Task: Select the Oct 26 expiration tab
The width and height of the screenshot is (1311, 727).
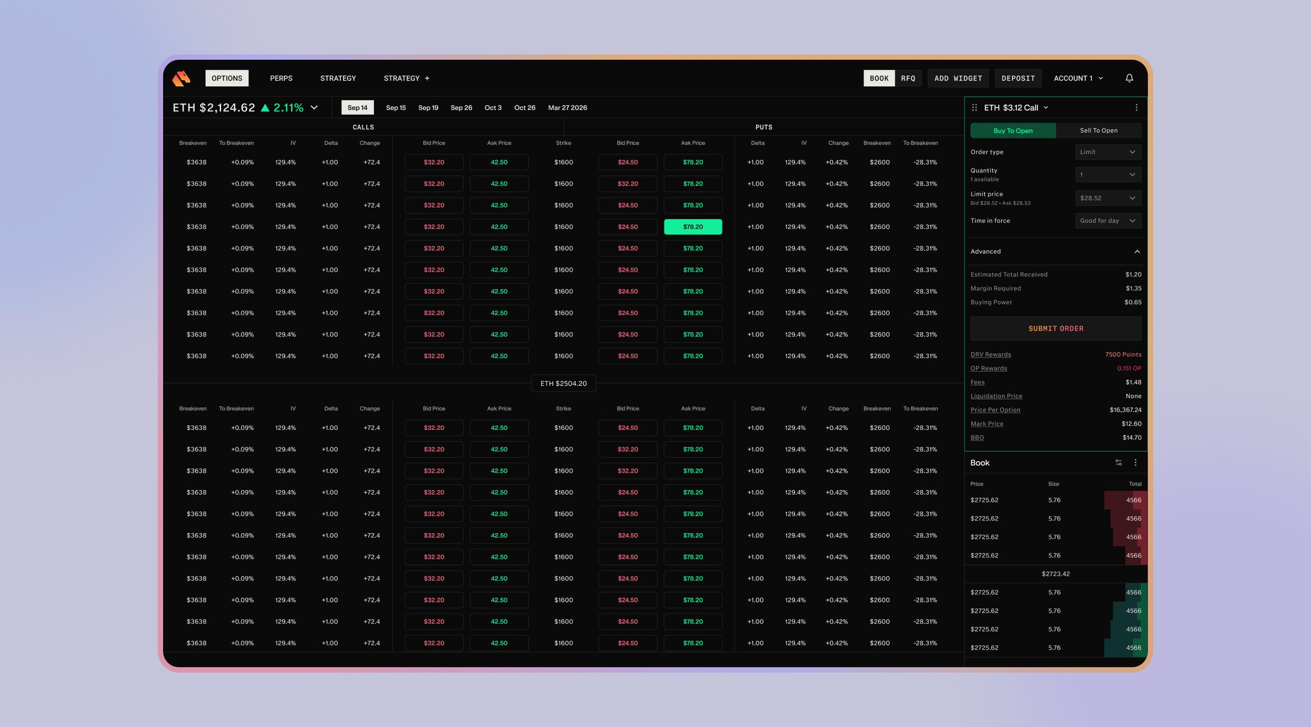Action: pyautogui.click(x=525, y=107)
